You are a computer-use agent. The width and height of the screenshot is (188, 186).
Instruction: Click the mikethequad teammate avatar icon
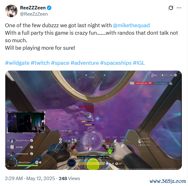(13, 153)
